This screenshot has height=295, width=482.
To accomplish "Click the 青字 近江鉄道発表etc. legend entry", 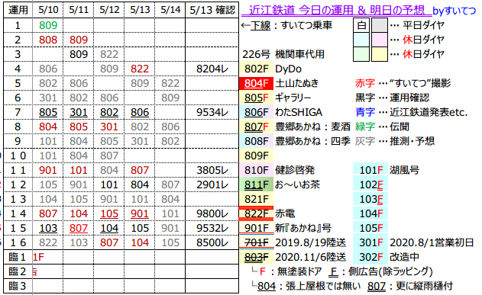I will [x=411, y=112].
